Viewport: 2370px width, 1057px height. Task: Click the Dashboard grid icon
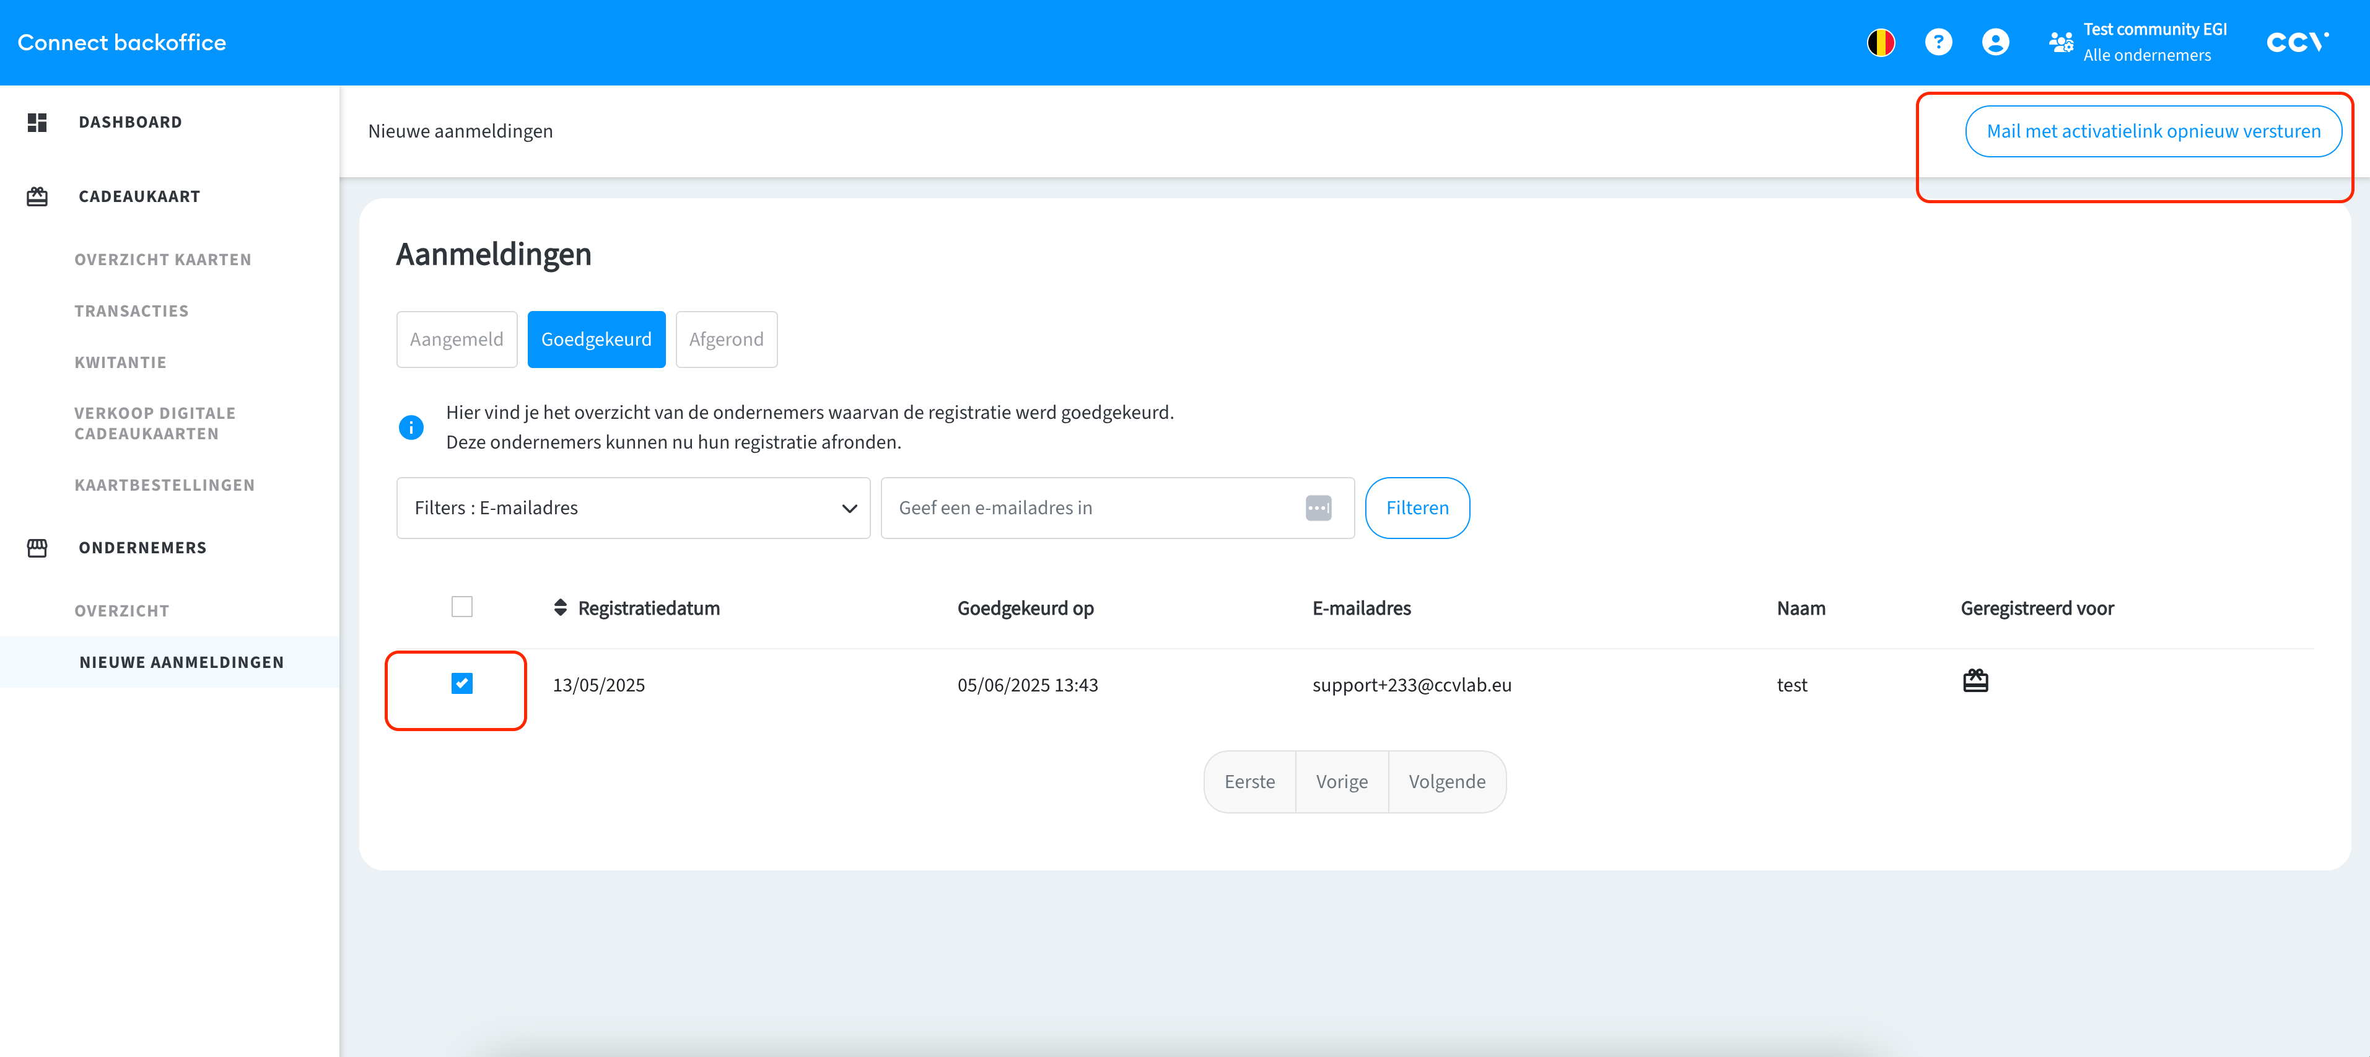(x=37, y=122)
